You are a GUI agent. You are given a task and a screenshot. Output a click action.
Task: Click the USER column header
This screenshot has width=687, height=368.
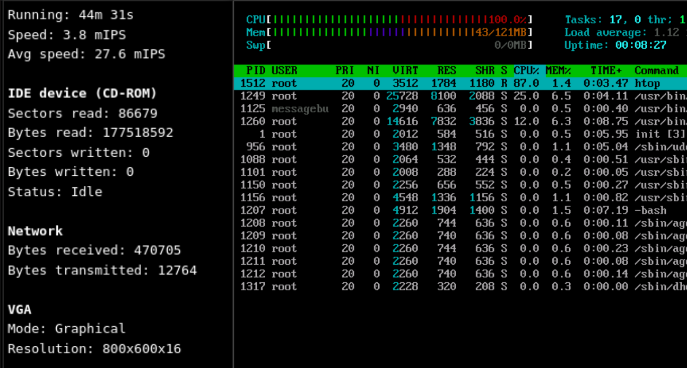[x=284, y=70]
